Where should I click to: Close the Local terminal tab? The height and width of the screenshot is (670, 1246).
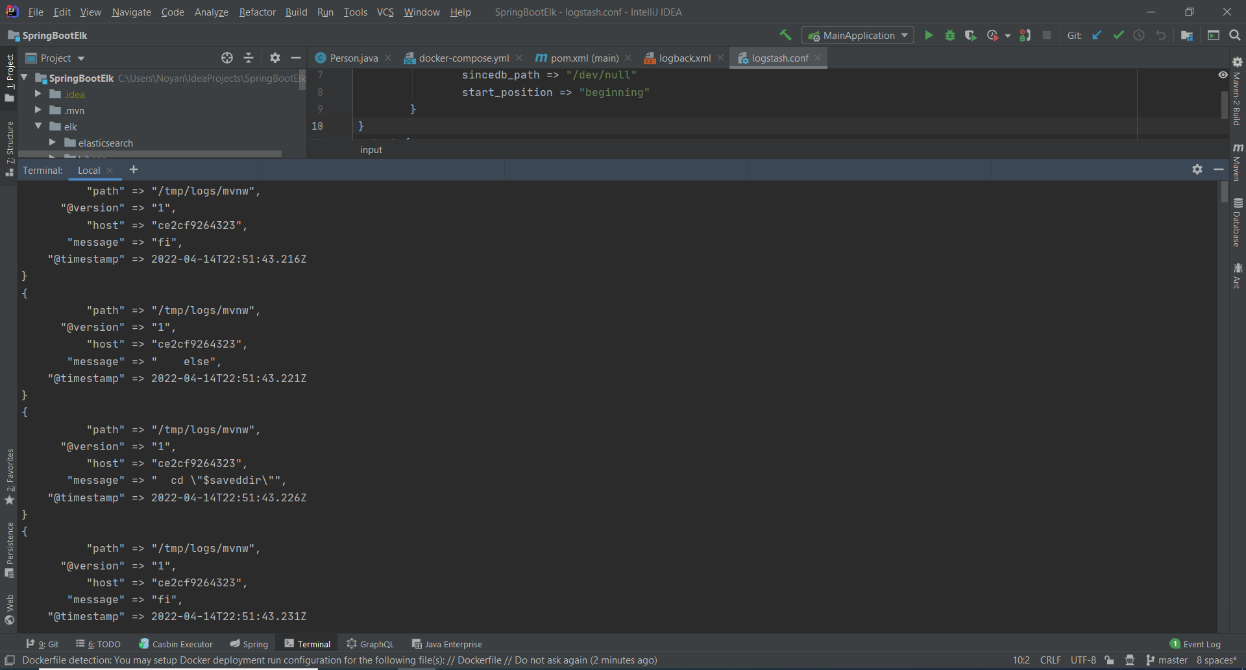pos(110,171)
